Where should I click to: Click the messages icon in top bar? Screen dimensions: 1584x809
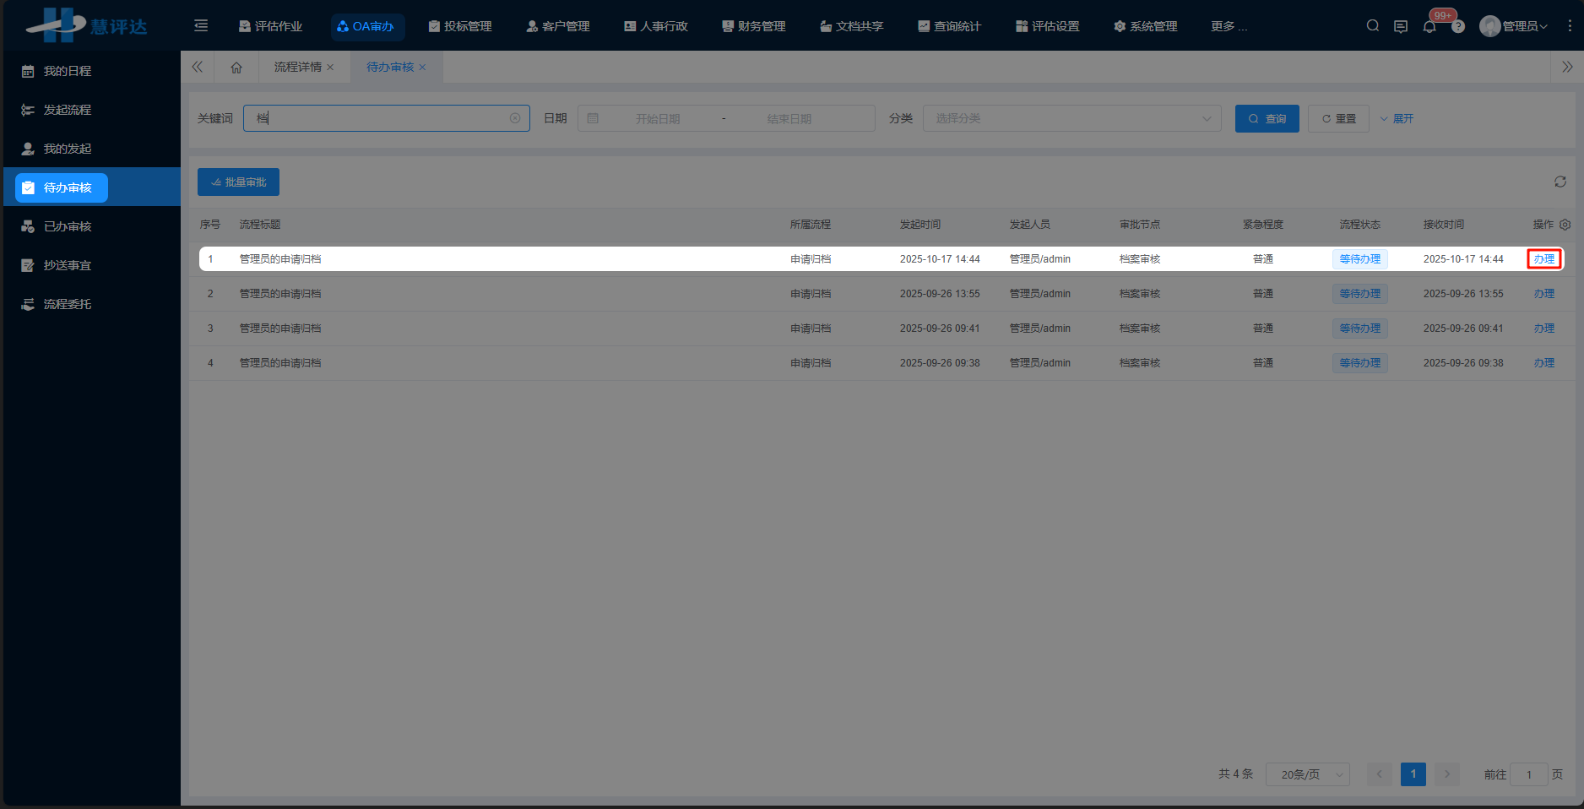(x=1401, y=26)
